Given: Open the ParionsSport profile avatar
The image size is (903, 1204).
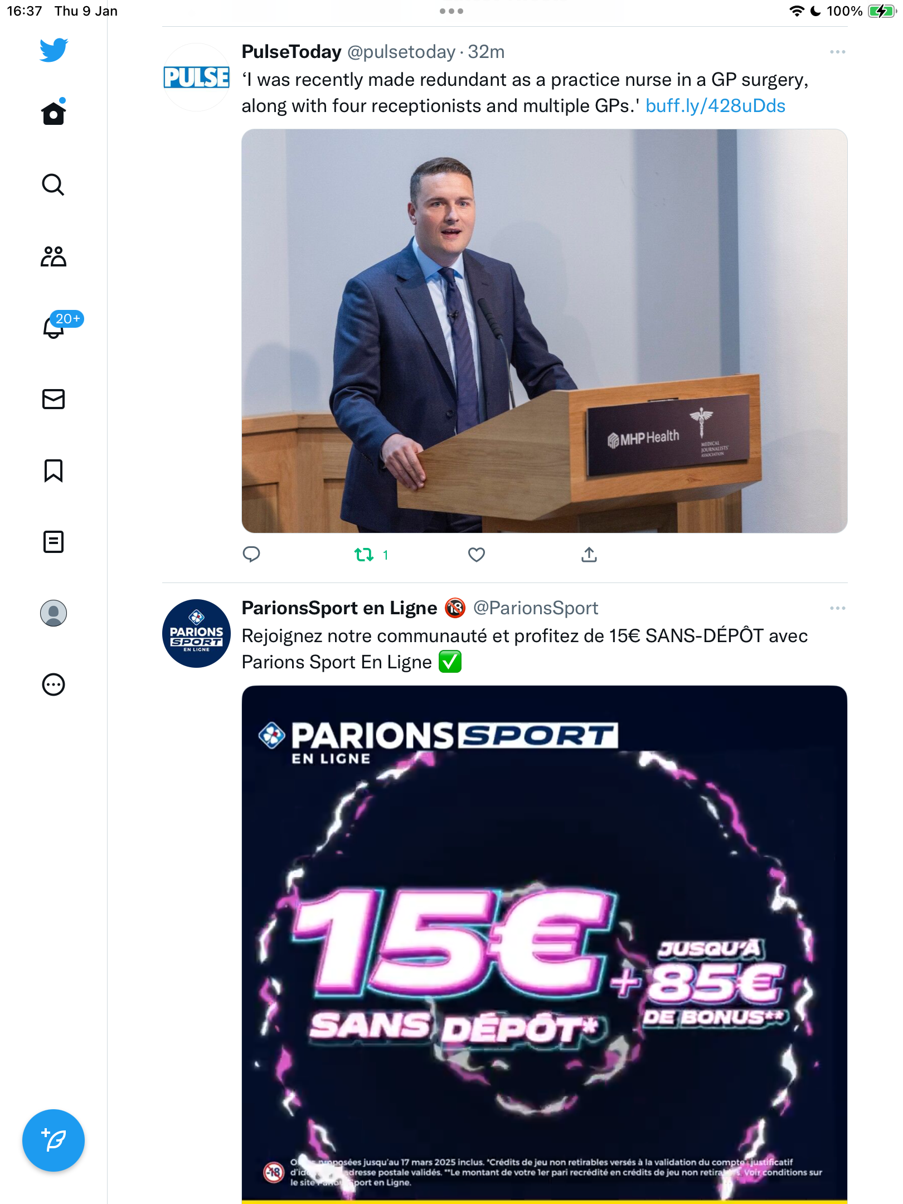Looking at the screenshot, I should click(196, 633).
